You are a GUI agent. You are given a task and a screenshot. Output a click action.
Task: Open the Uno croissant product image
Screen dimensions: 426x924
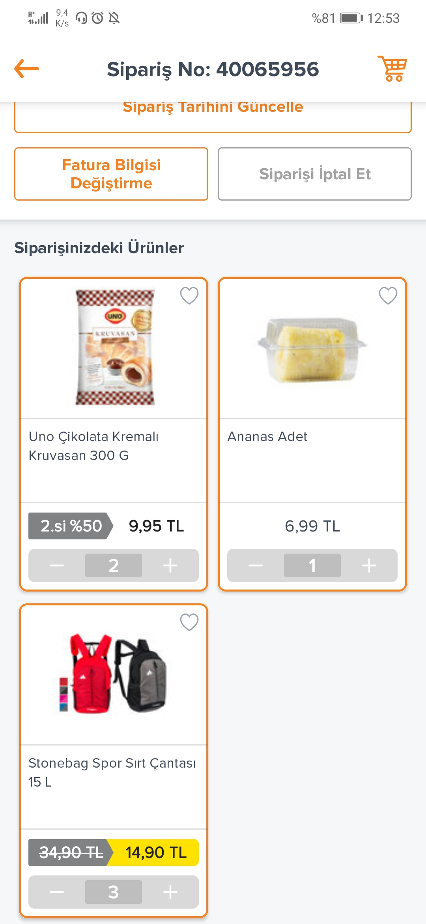click(114, 347)
